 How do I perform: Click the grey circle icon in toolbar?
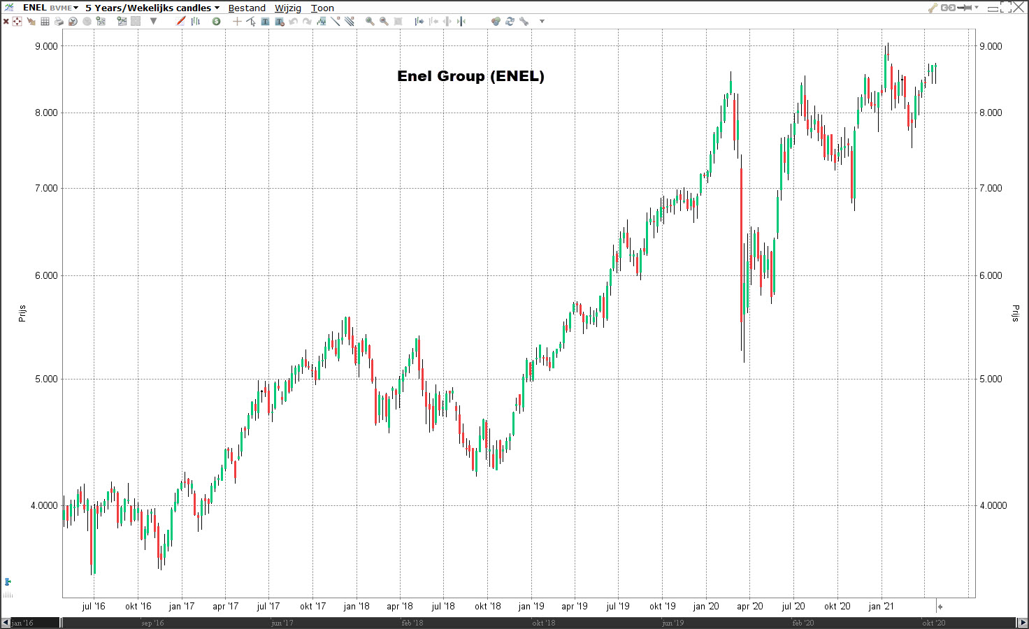[x=87, y=22]
